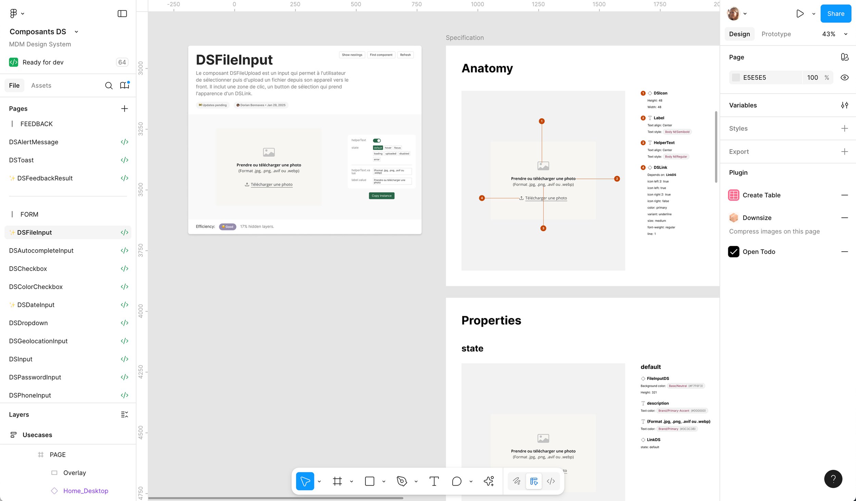Click the Copy instance button
856x501 pixels.
[x=381, y=196]
